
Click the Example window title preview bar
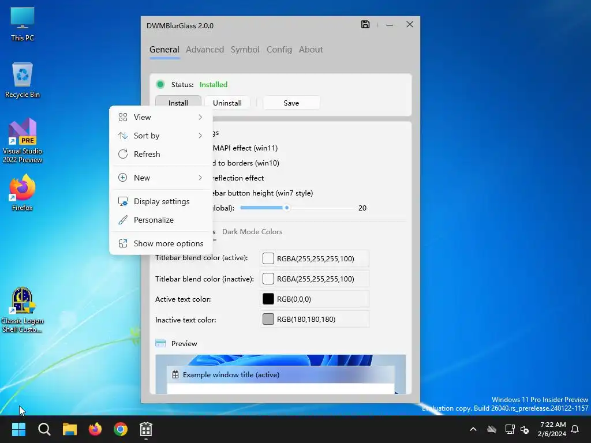click(x=280, y=374)
